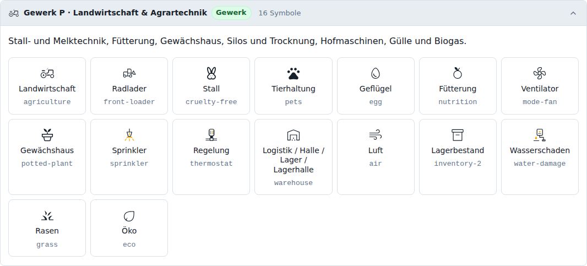The height and width of the screenshot is (266, 587).
Task: Click the 'thermostat' code label
Action: point(211,164)
